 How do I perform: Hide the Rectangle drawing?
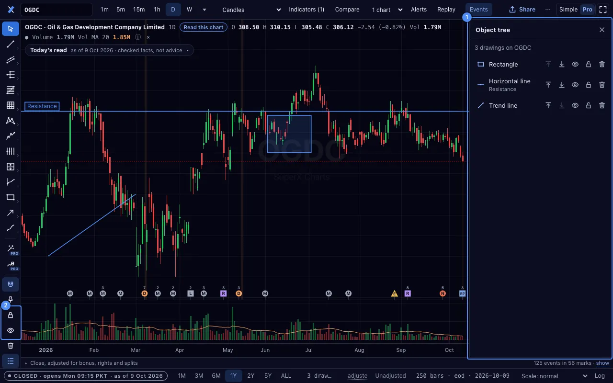click(x=575, y=64)
